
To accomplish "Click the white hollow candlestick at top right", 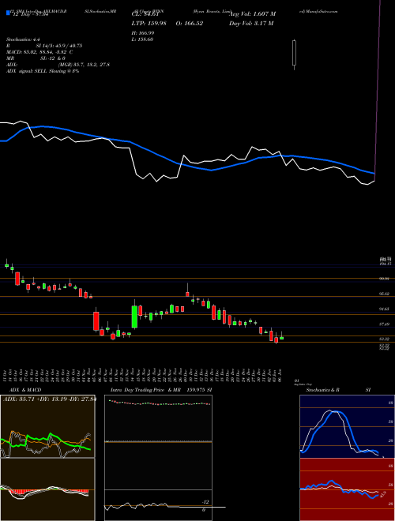I will click(294, 53).
